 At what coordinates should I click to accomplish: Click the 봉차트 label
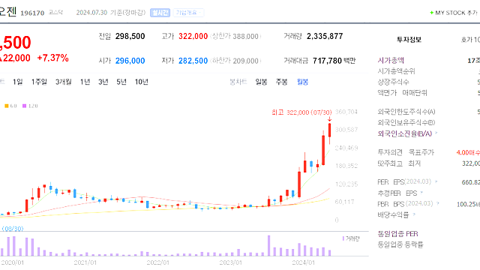[x=238, y=82]
